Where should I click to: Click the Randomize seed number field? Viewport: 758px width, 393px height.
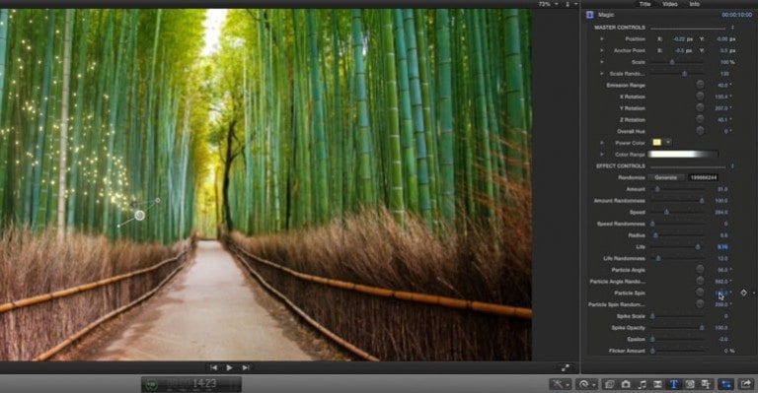click(x=704, y=177)
